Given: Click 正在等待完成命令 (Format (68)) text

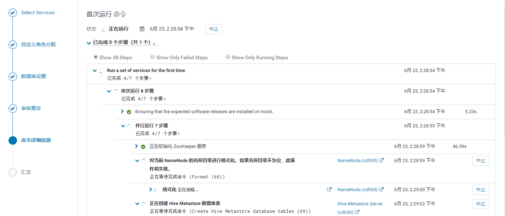Looking at the screenshot, I should [187, 177].
